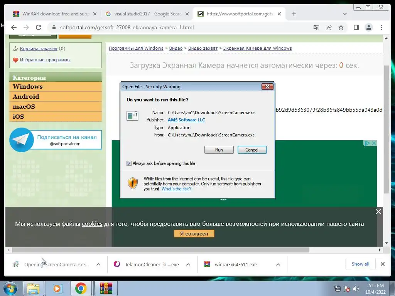Open Избранные программы link

point(45,60)
